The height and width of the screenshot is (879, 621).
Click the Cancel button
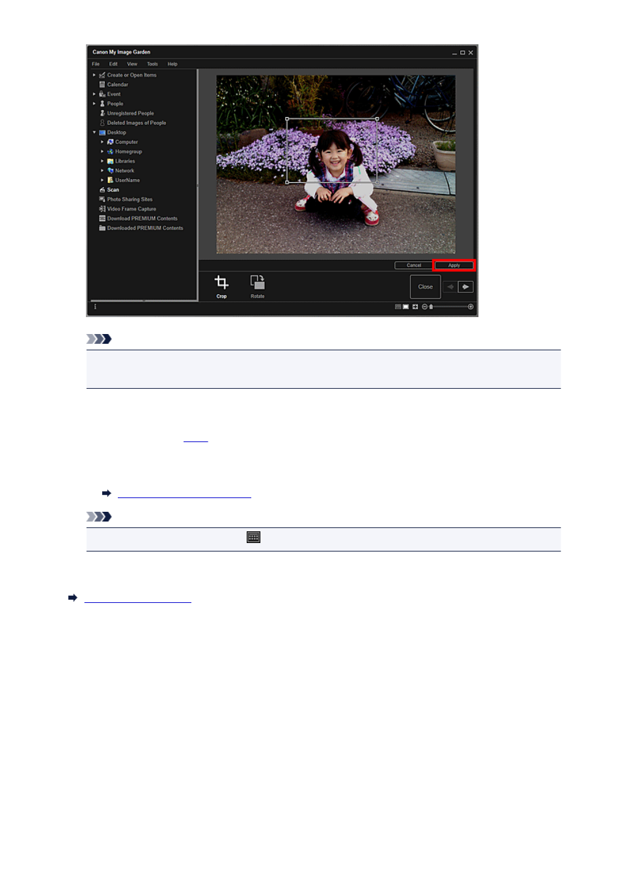414,266
